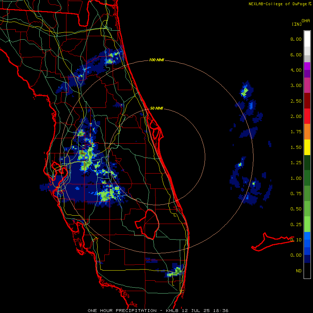The image size is (313, 313).
Task: Click the 2.00 legend value
Action: click(x=296, y=117)
